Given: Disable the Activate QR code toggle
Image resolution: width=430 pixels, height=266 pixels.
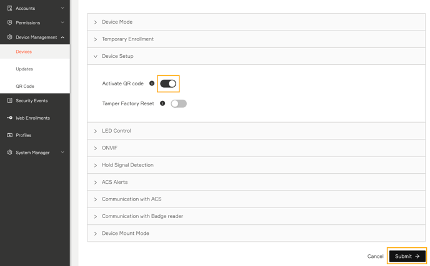Looking at the screenshot, I should click(168, 83).
